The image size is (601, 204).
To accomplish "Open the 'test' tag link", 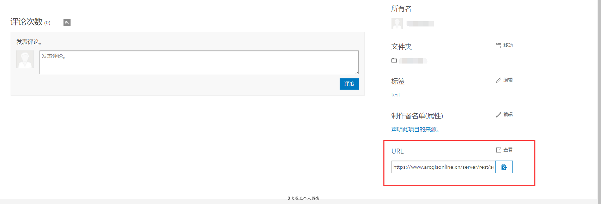I will coord(395,95).
